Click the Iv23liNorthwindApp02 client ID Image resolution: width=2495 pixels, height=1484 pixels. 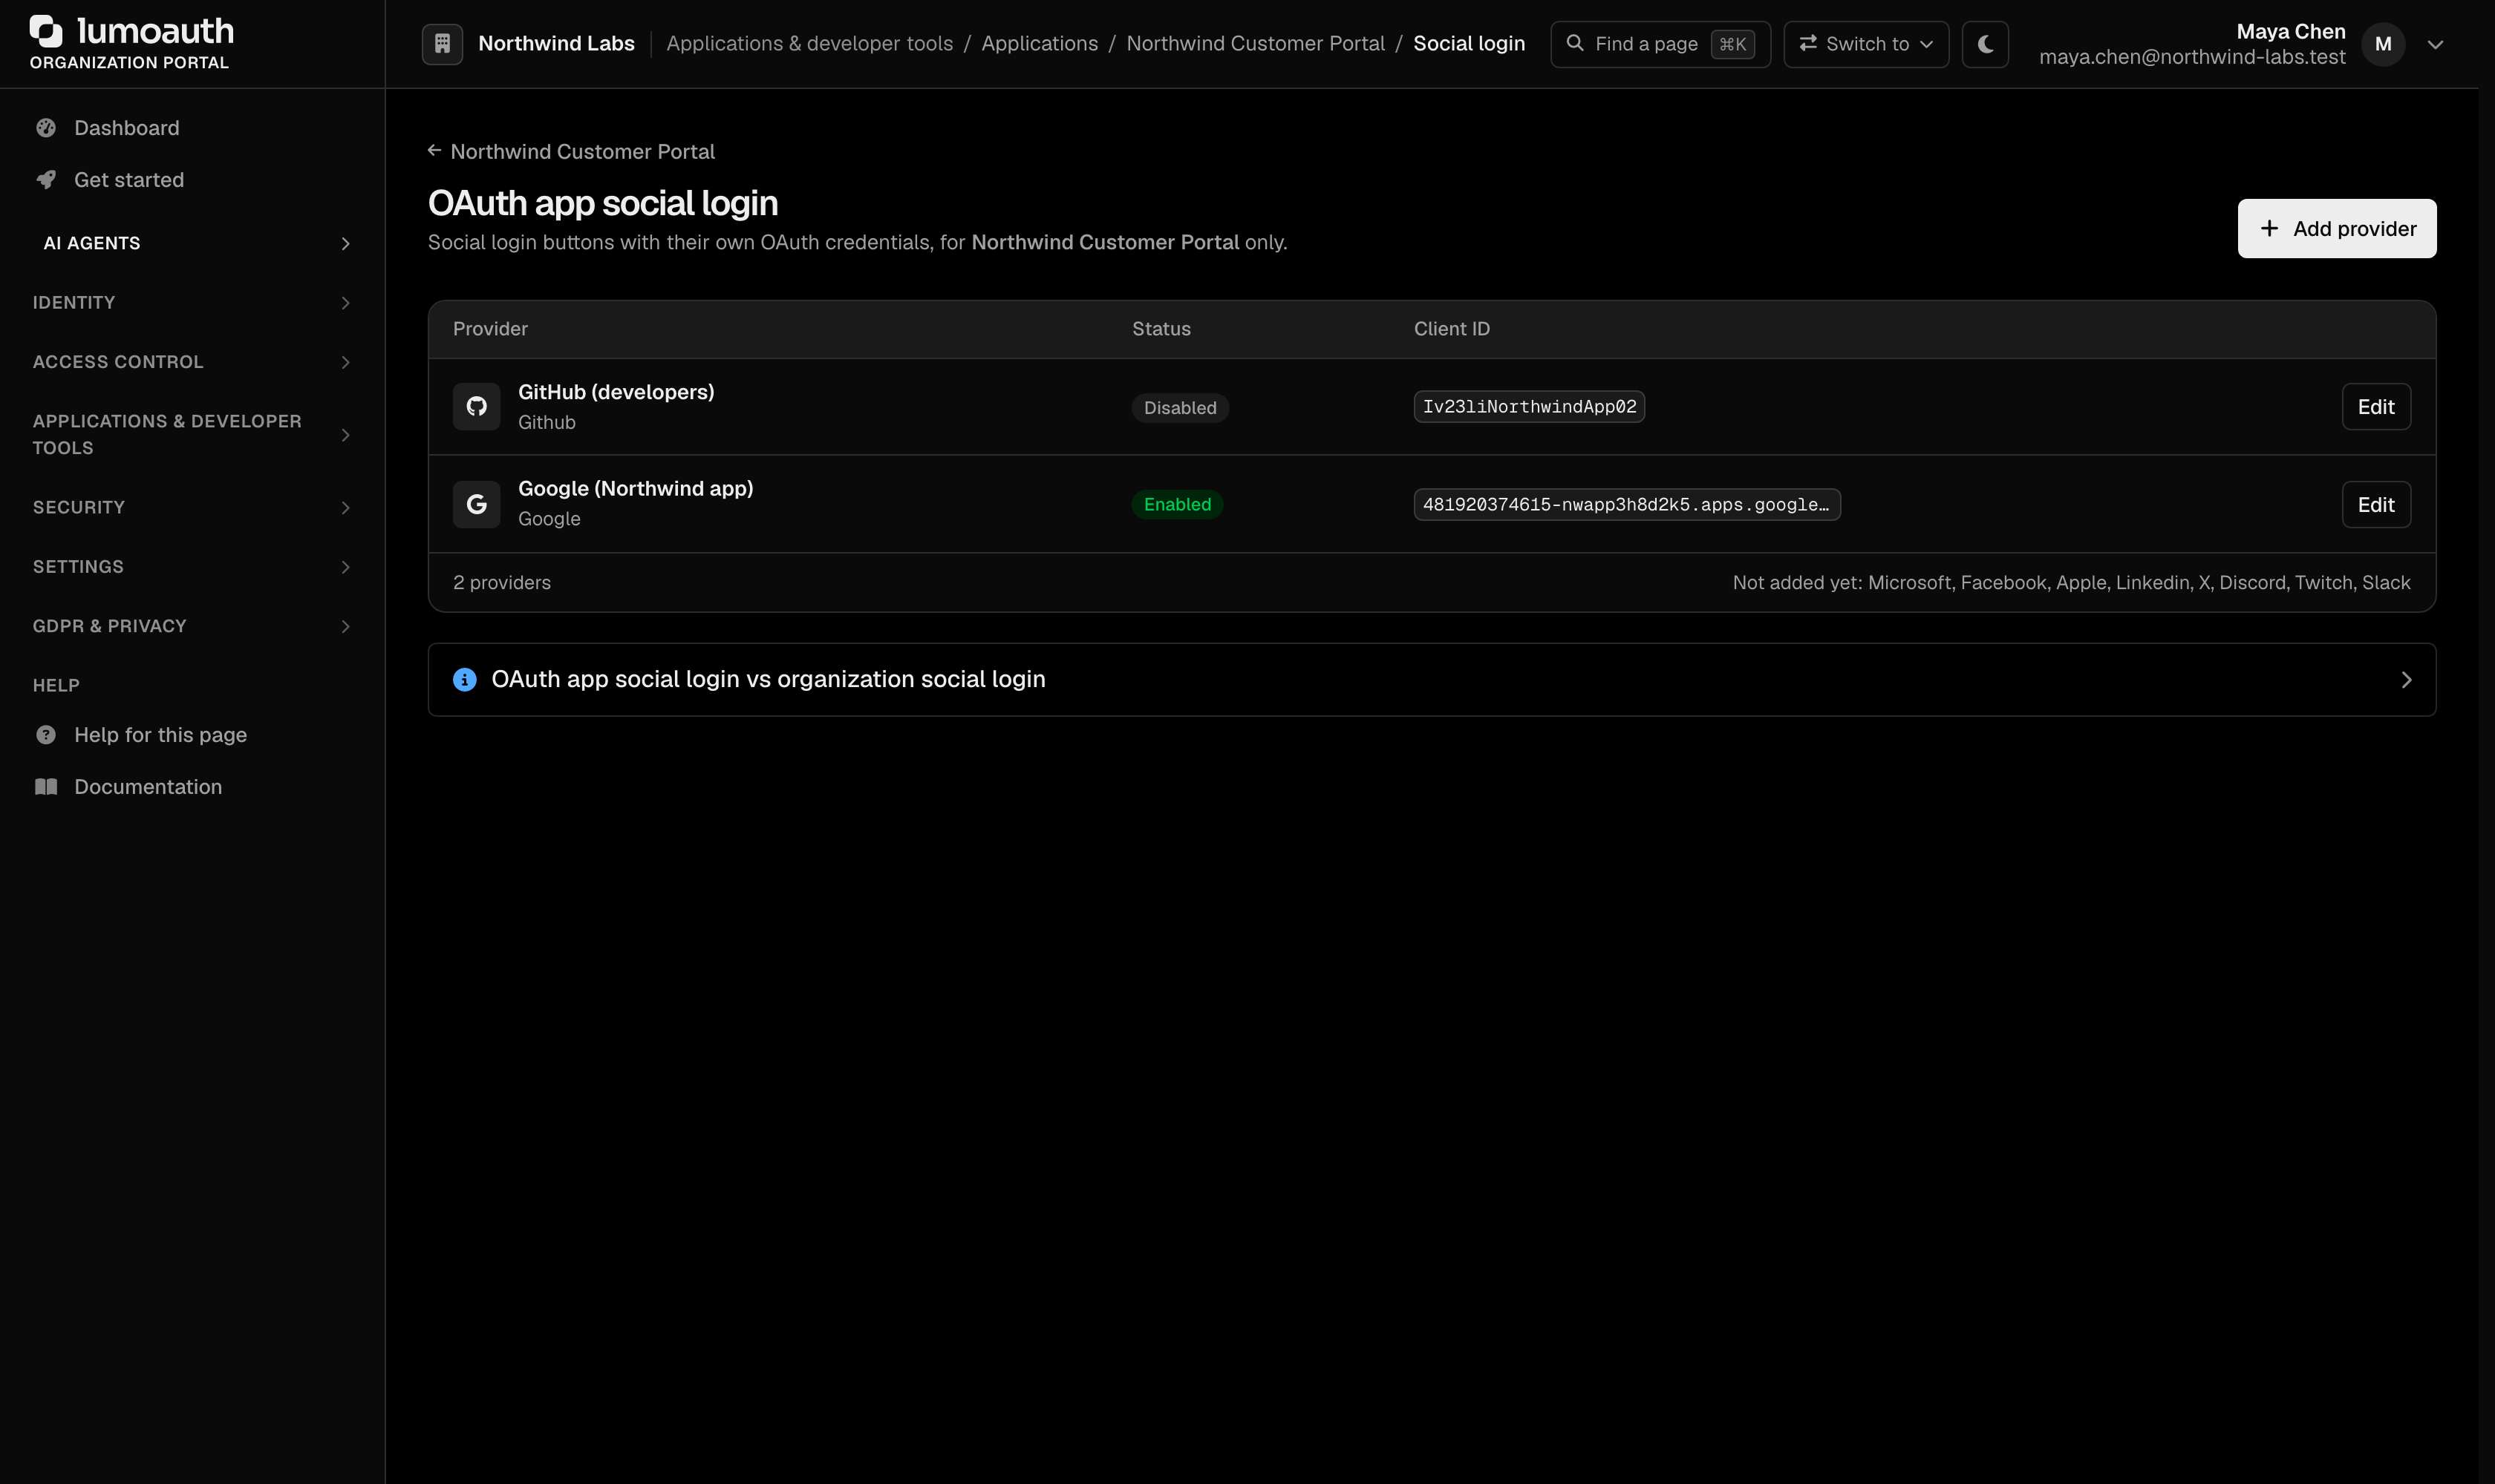pyautogui.click(x=1529, y=407)
